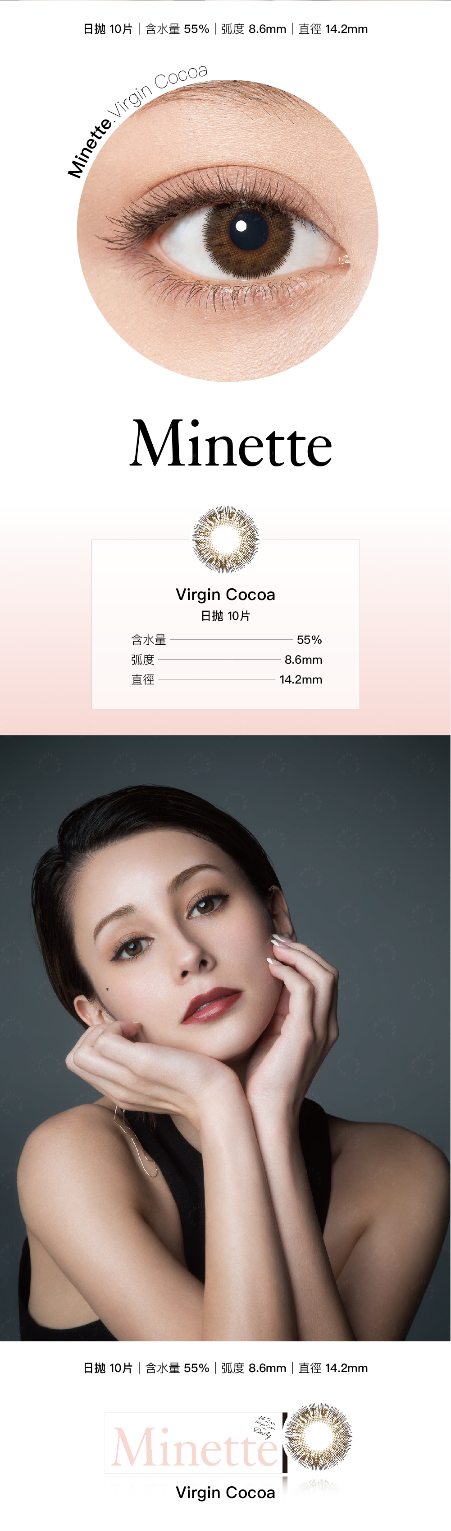This screenshot has width=451, height=1531.
Task: Click the 直徑 14.2mm specification row
Action: click(x=226, y=679)
